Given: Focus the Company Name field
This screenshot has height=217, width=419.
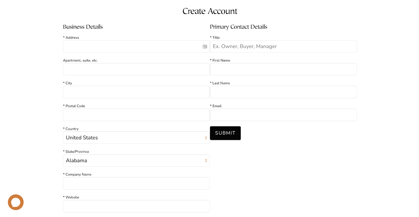Looking at the screenshot, I should (x=136, y=183).
